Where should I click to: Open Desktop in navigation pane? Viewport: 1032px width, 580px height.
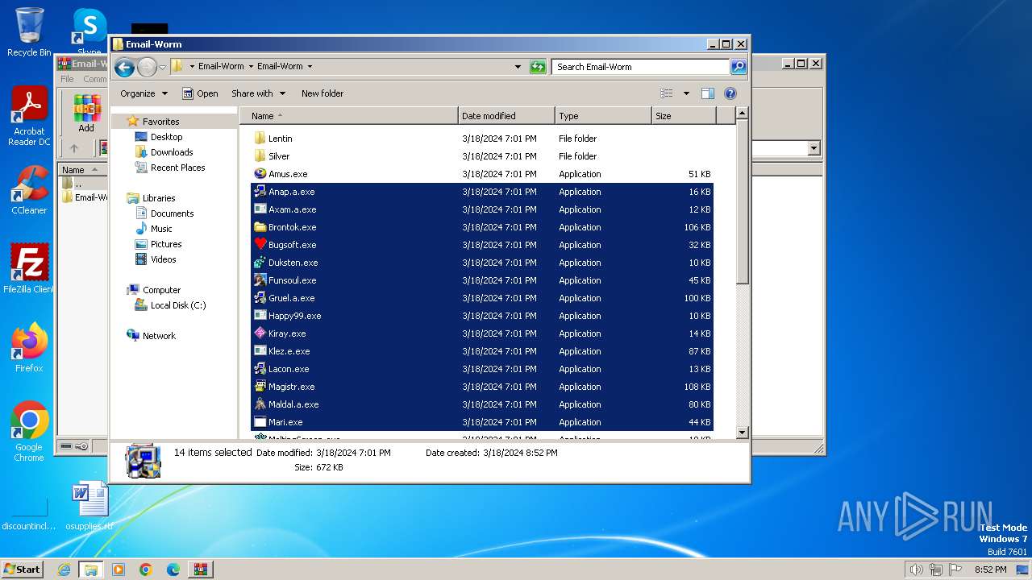[x=166, y=137]
